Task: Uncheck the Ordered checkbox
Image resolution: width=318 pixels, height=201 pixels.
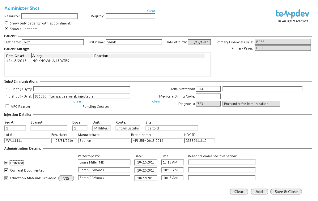Action: (6, 163)
